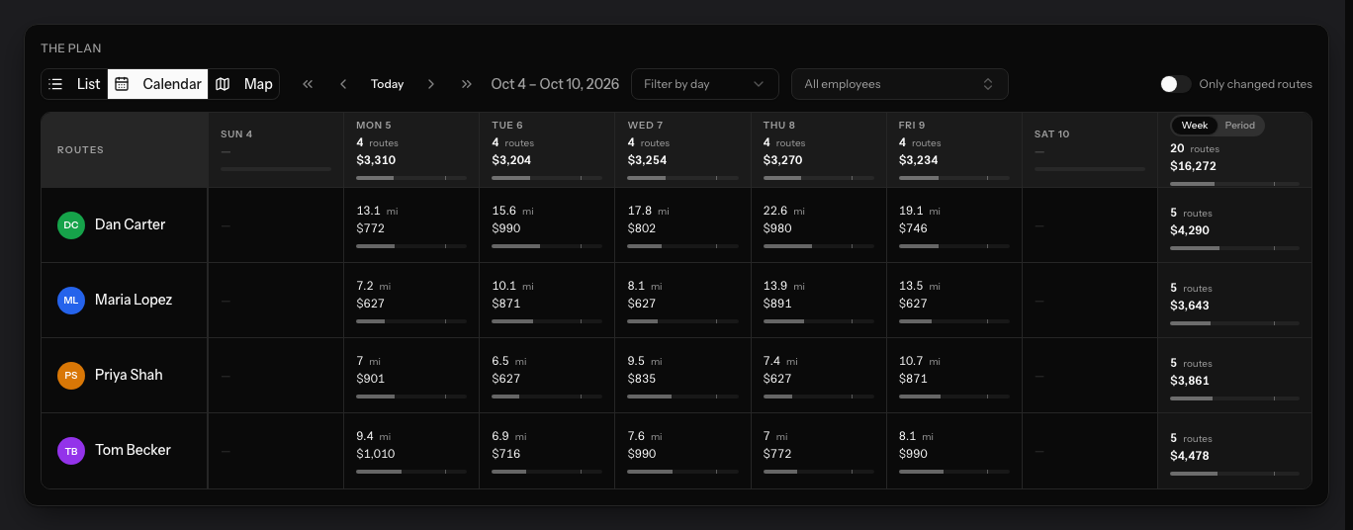The width and height of the screenshot is (1353, 530).
Task: Open Tom Becker's Wednesday 7.6 mi route
Action: [x=682, y=451]
